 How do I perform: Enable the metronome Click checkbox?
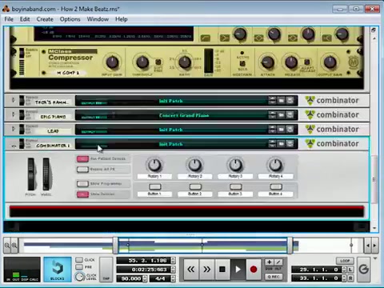[79, 260]
